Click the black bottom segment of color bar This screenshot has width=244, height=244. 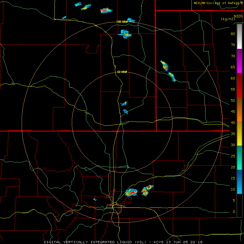click(x=239, y=206)
